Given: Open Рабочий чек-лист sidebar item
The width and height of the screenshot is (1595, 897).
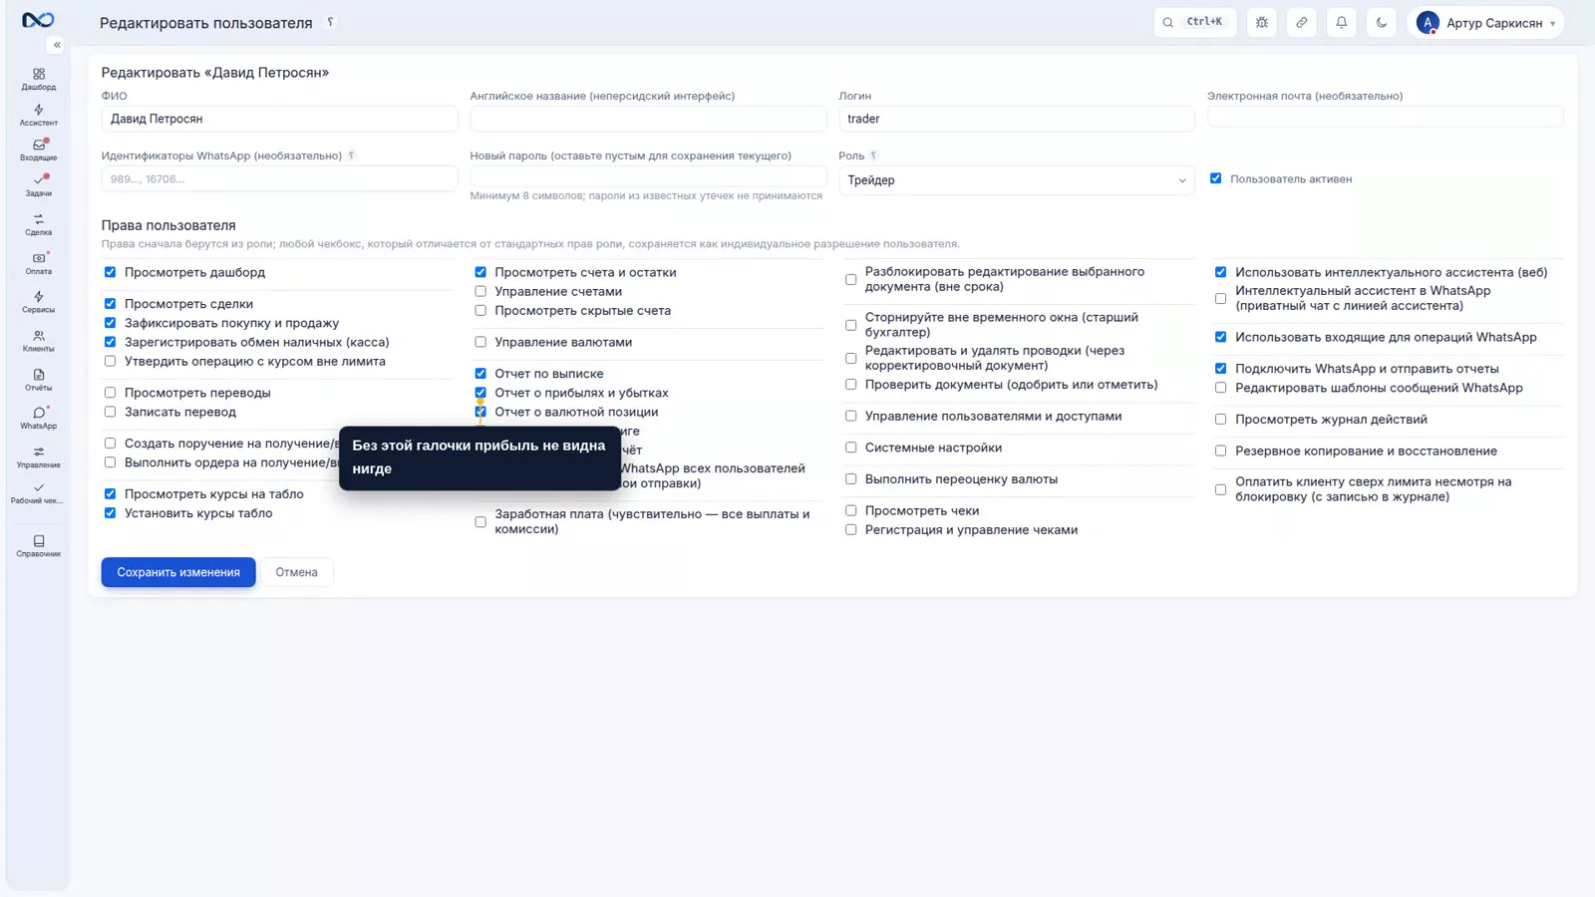Looking at the screenshot, I should click(x=39, y=493).
